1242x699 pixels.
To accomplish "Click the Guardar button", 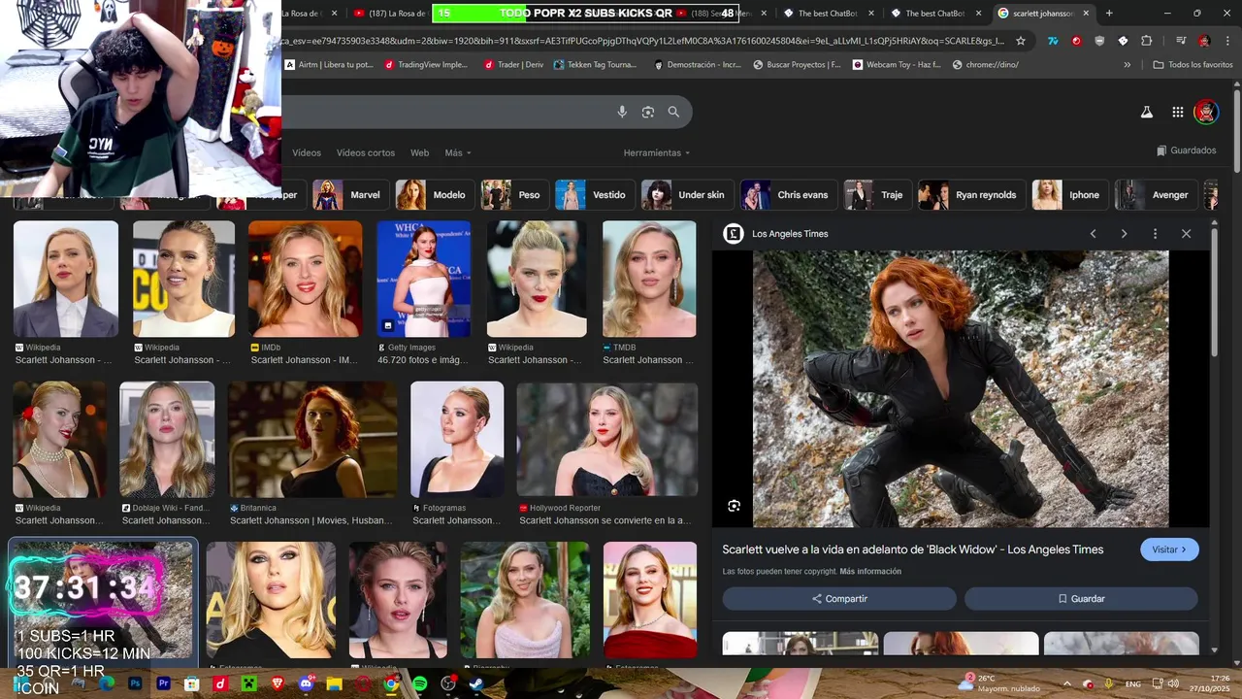I will [1081, 599].
